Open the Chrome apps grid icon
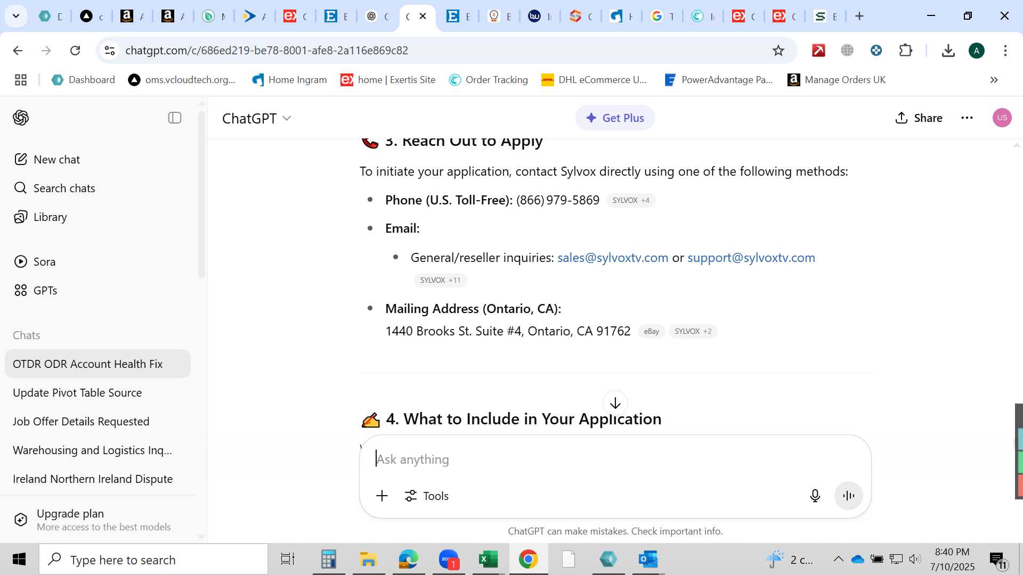Screen dimensions: 1023x575 coord(21,80)
